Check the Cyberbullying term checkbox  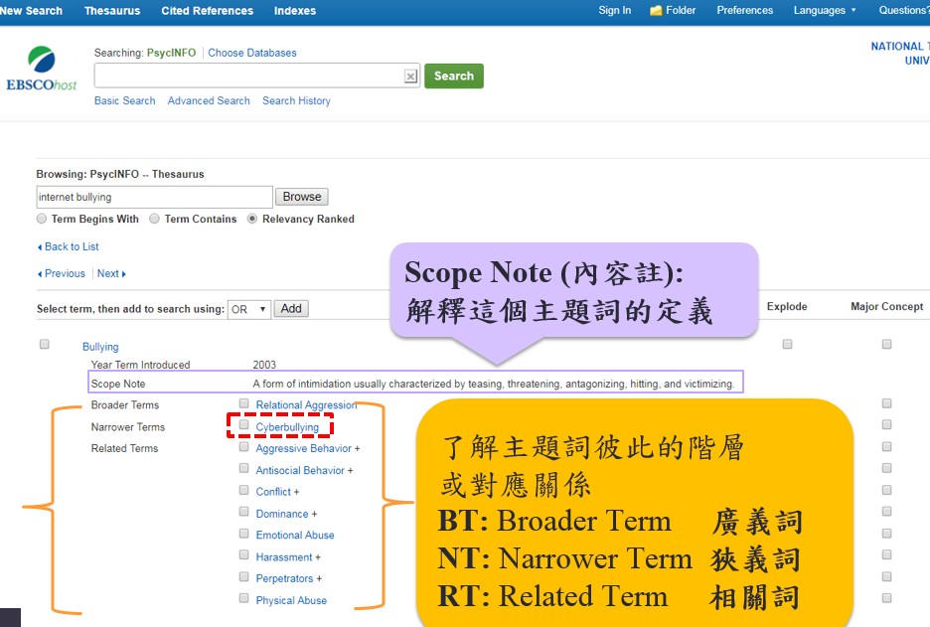tap(243, 424)
